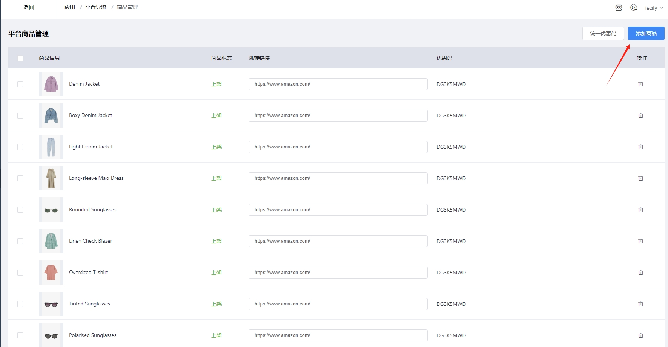Select the Oversized T-shirt checkbox
Screen dimensions: 668x347
[20, 273]
